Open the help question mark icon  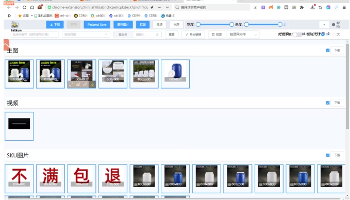coord(334,25)
